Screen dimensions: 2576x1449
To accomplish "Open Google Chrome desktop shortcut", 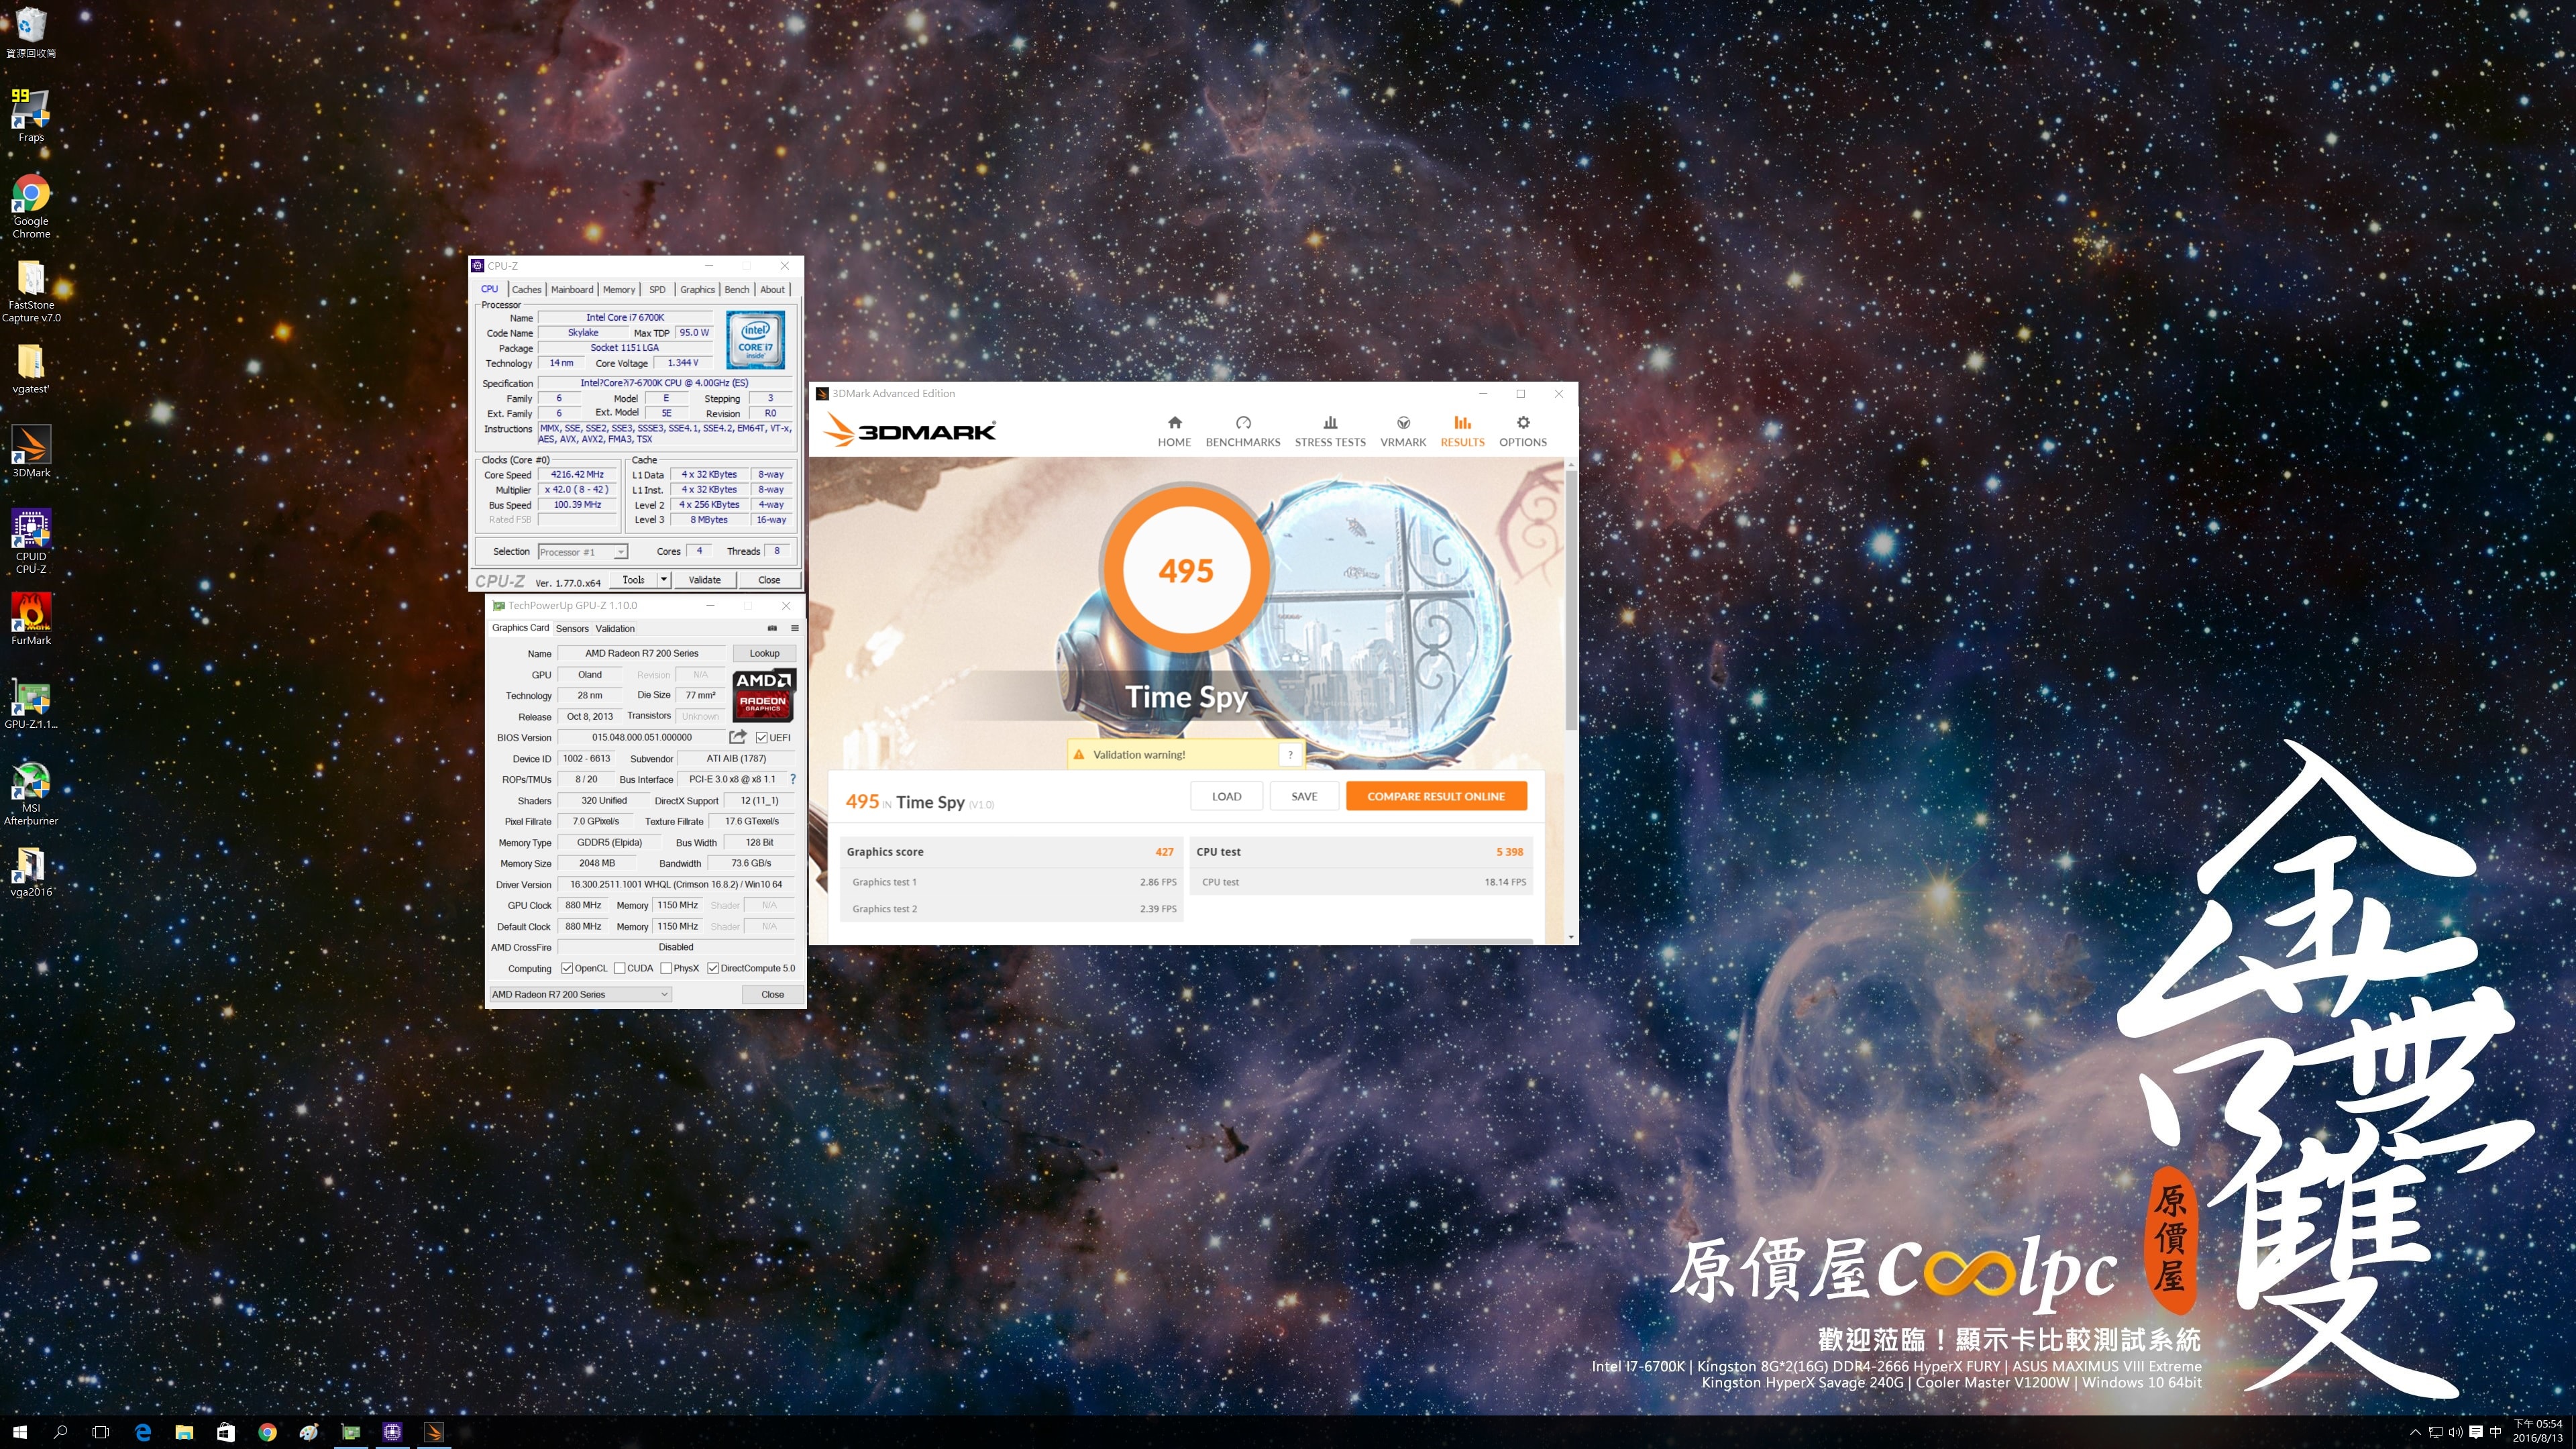I will [31, 207].
